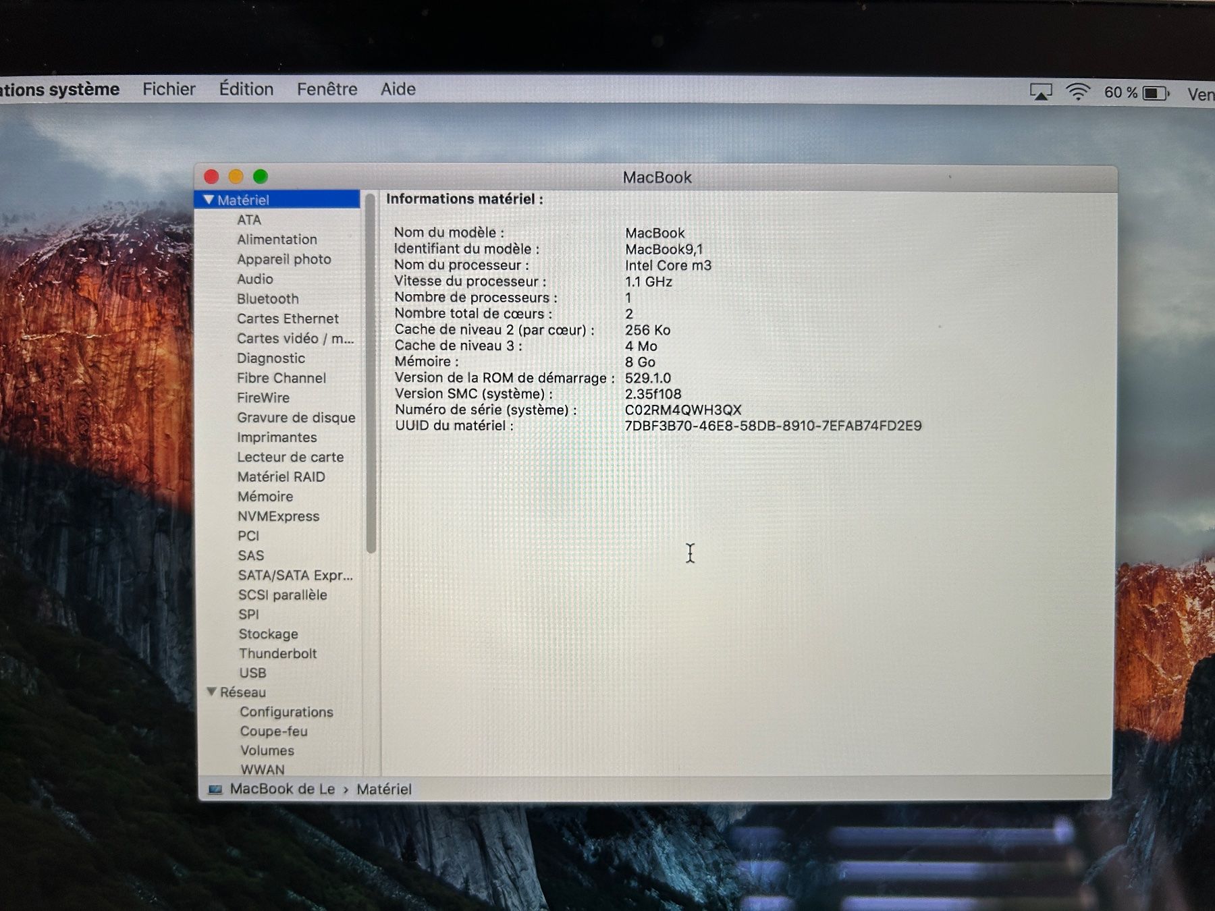
Task: Select Appareil photo in the sidebar
Action: (x=284, y=259)
